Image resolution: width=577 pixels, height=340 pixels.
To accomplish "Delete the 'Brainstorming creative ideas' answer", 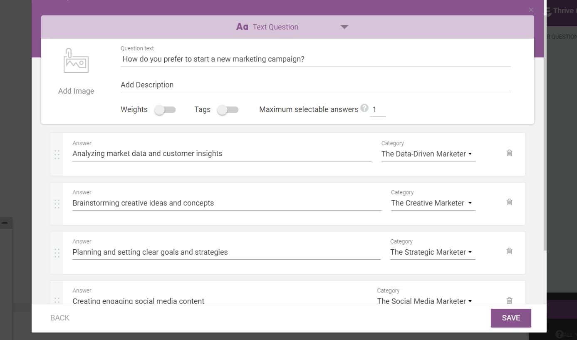I will [x=509, y=202].
